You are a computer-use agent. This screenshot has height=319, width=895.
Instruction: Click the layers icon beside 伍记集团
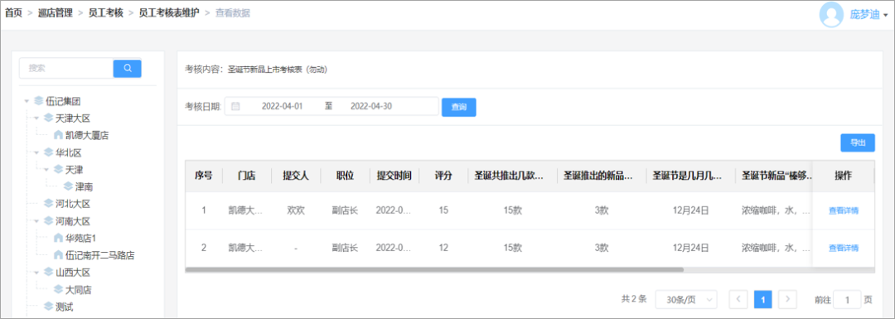click(38, 102)
